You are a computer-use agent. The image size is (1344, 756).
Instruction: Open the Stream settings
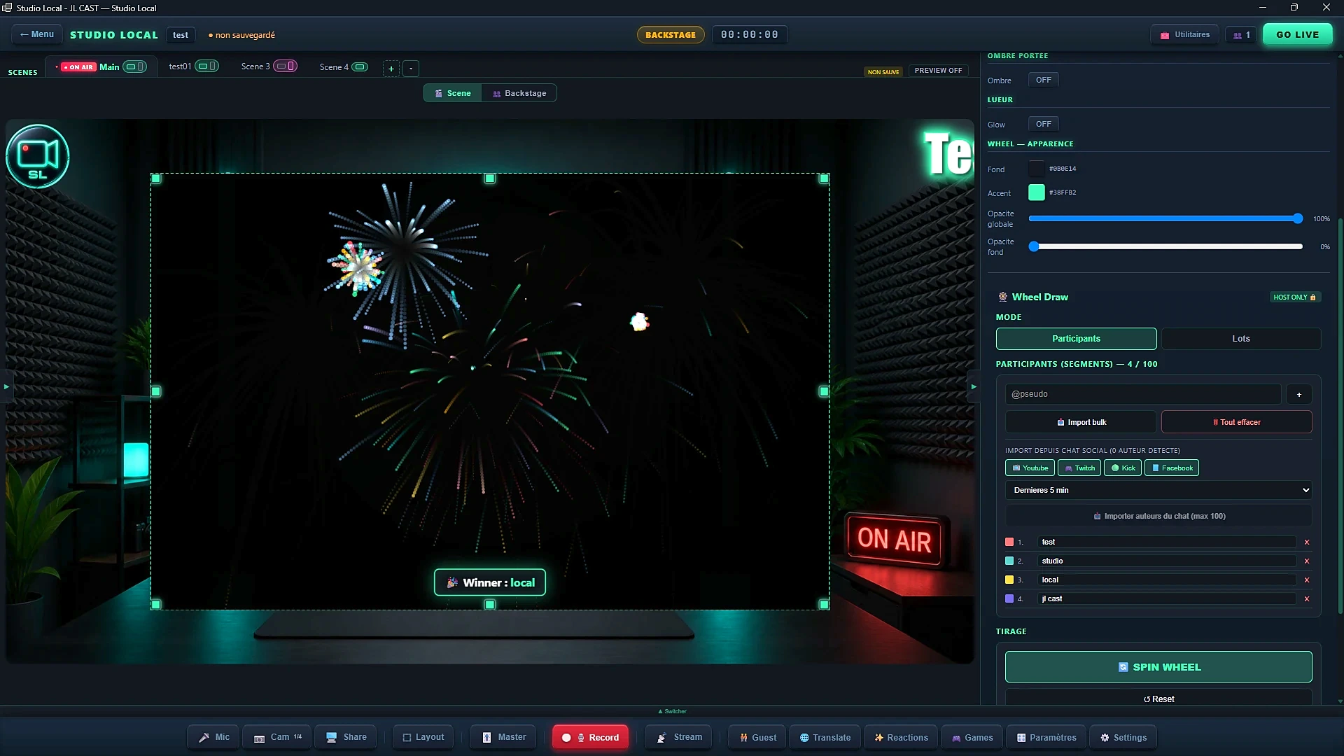(x=679, y=737)
